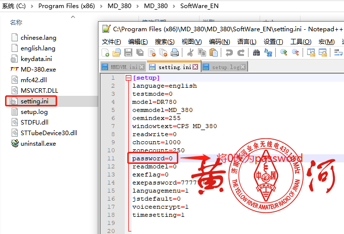Click the Open file folder icon
The image size is (344, 234).
tap(117, 52)
